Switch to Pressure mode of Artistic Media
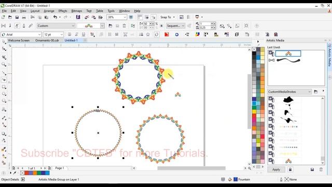The height and width of the screenshot is (187, 332). [31, 26]
